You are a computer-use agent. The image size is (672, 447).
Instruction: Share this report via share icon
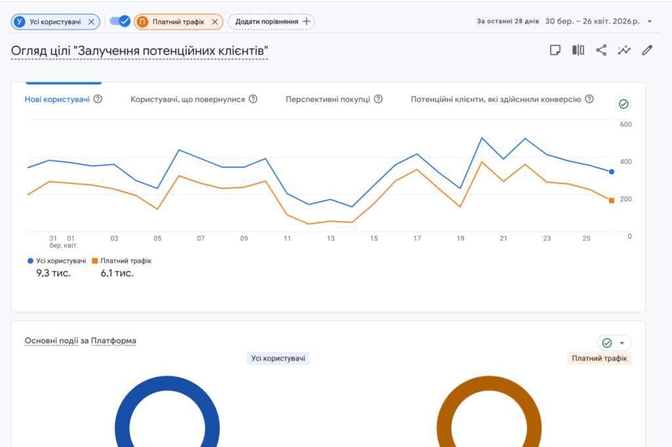(601, 50)
